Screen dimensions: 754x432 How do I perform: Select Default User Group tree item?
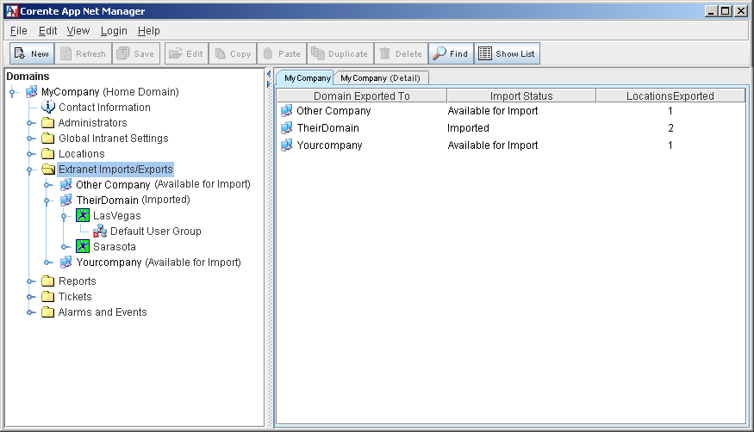point(156,231)
